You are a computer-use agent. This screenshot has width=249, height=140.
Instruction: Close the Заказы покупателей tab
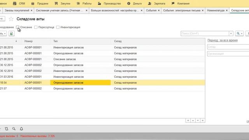(32, 10)
